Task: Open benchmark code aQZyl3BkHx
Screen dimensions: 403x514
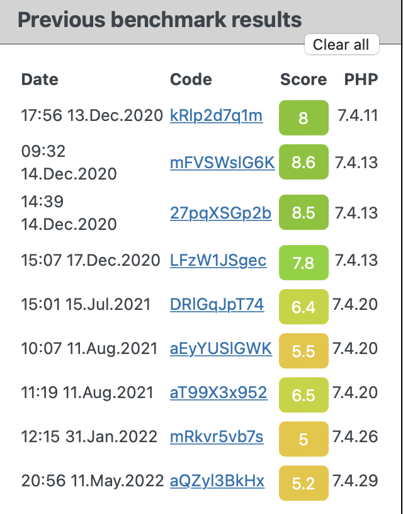Action: pyautogui.click(x=217, y=481)
